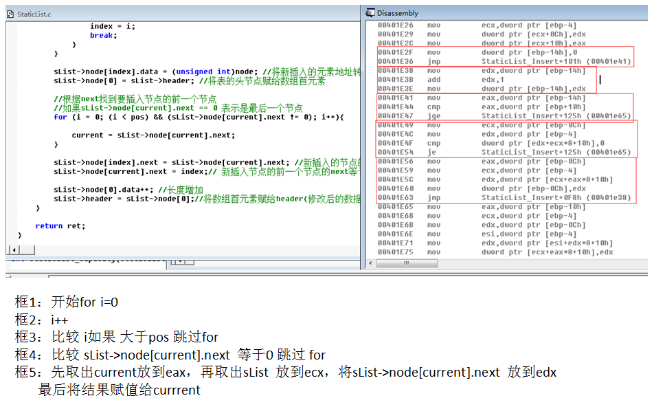Click disassembly address 00401E26
This screenshot has width=665, height=398.
coord(395,25)
